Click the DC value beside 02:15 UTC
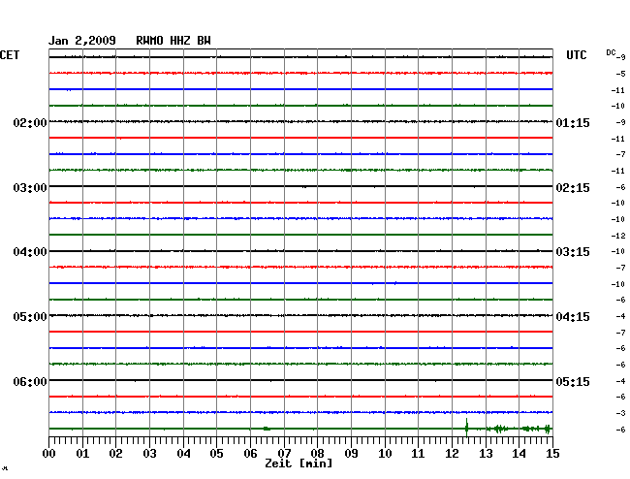 tap(620, 187)
